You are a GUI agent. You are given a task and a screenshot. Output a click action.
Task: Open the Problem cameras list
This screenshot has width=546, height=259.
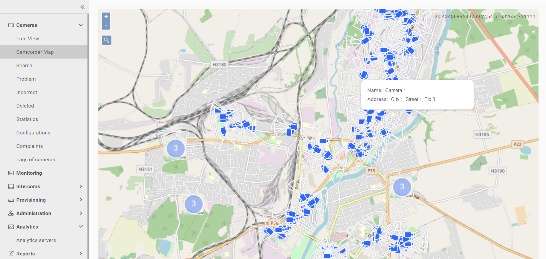[x=26, y=79]
